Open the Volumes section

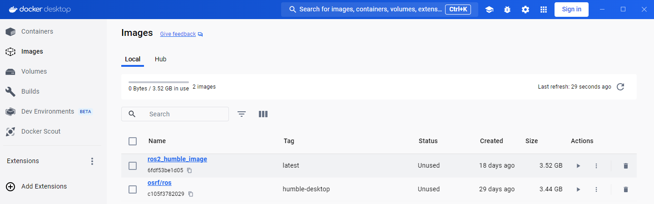coord(34,71)
